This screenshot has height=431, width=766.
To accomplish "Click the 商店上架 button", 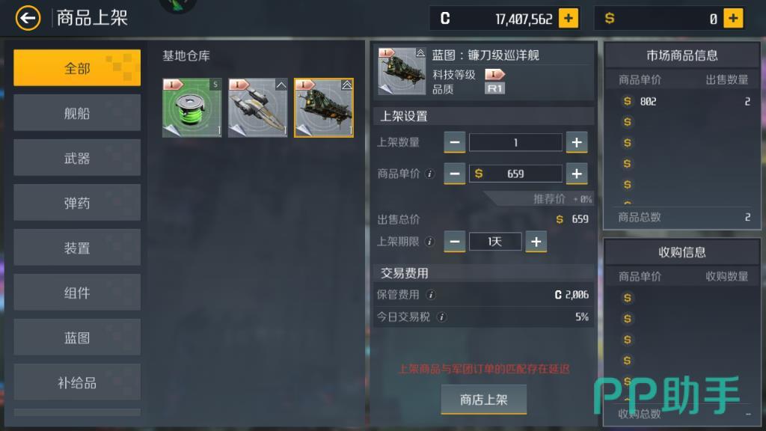I will coord(484,400).
